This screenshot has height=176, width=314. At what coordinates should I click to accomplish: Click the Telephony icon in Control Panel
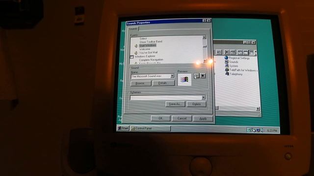[x=227, y=74]
